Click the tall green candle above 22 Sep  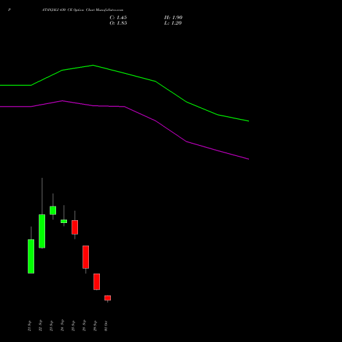pyautogui.click(x=42, y=231)
